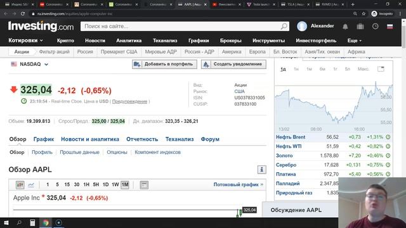Open the Аналитика menu
This screenshot has height=228, width=406.
click(x=129, y=41)
